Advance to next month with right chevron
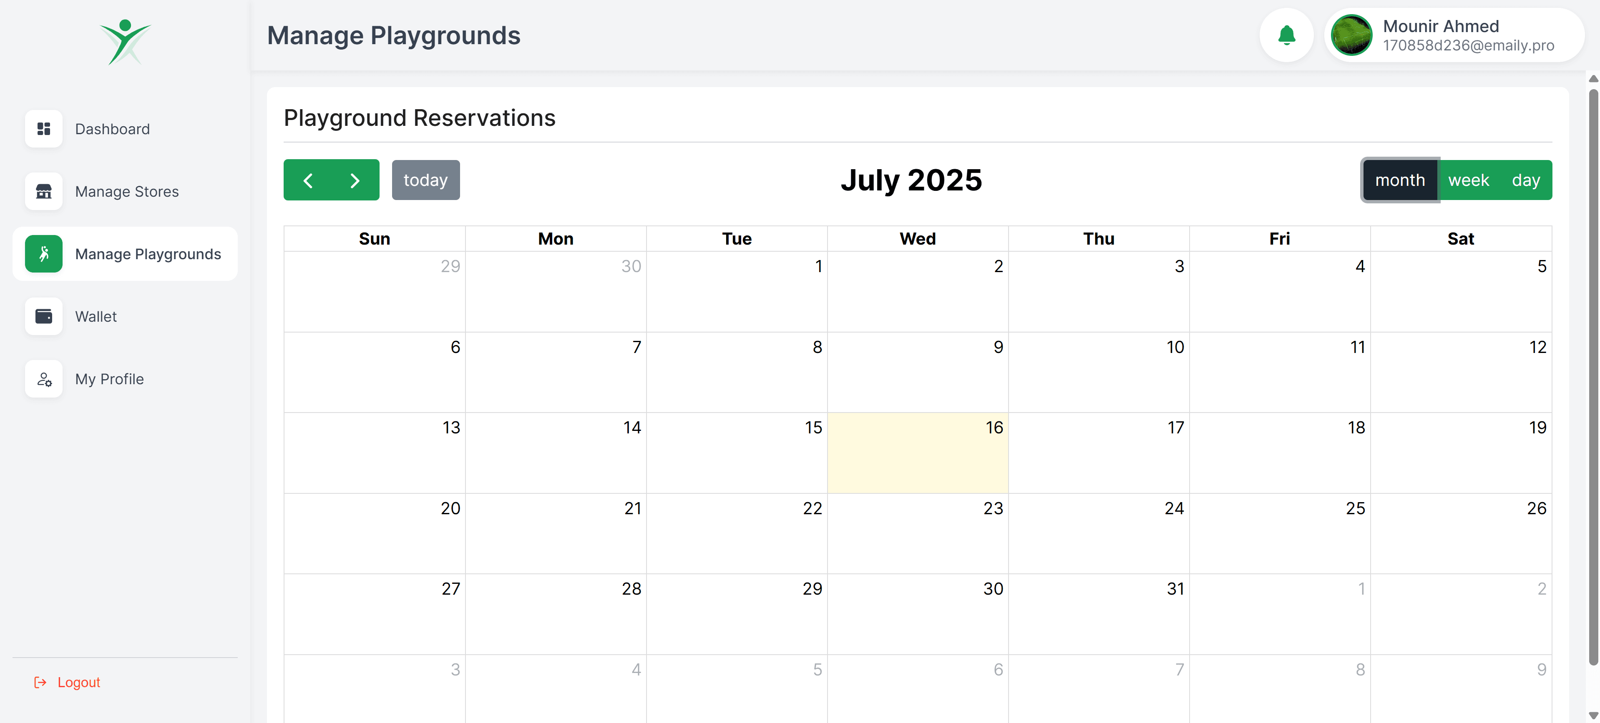The image size is (1600, 723). click(x=355, y=180)
